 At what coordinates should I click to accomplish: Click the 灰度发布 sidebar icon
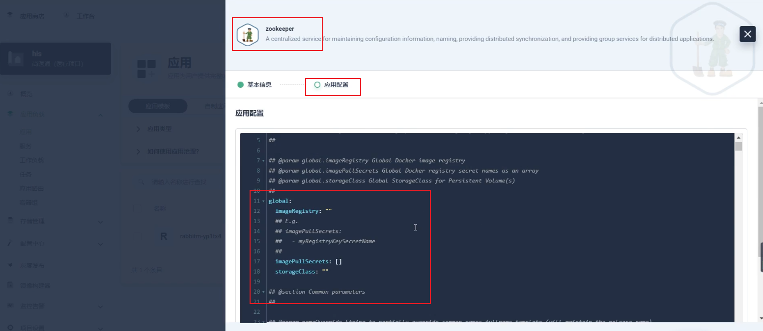[x=10, y=265]
